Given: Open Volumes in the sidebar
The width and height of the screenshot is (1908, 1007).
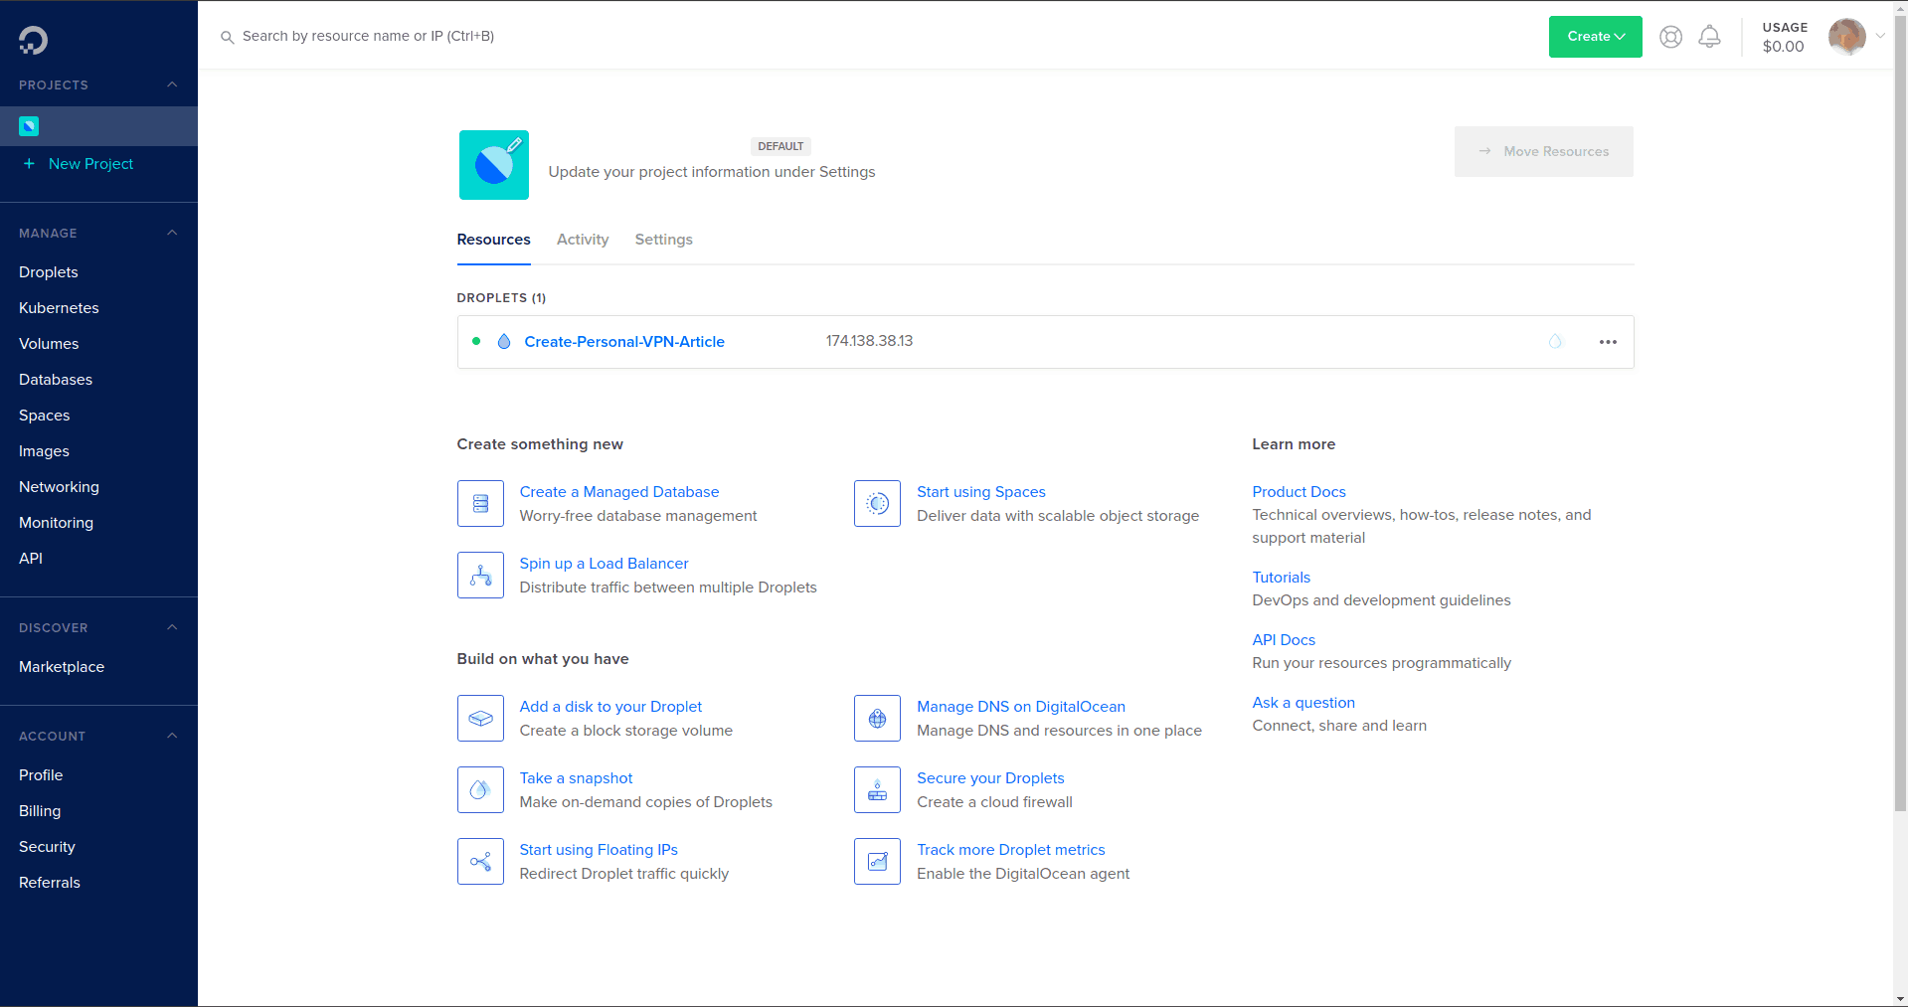Looking at the screenshot, I should tap(49, 344).
